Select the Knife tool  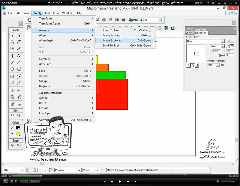click(x=19, y=83)
